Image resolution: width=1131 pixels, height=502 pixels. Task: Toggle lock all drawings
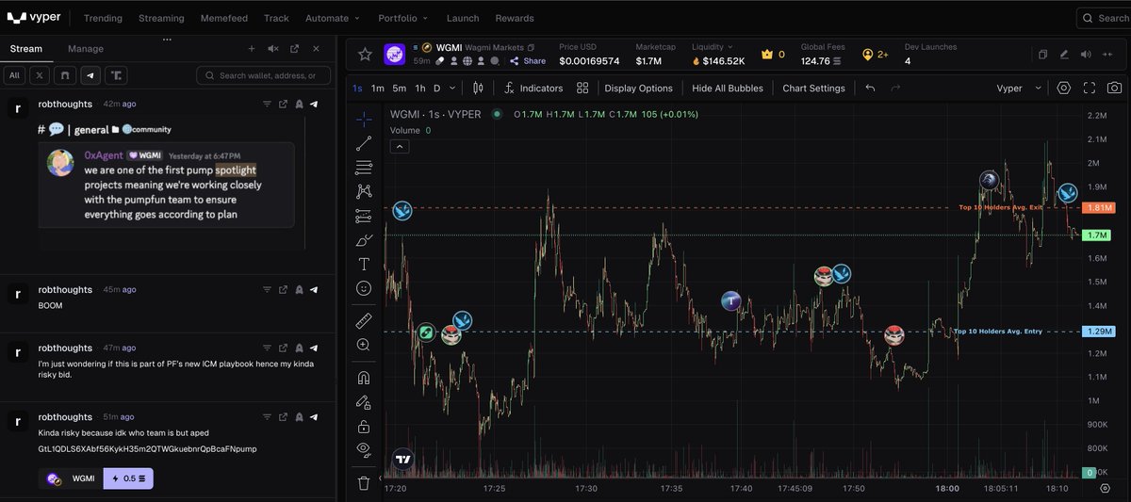[x=364, y=426]
